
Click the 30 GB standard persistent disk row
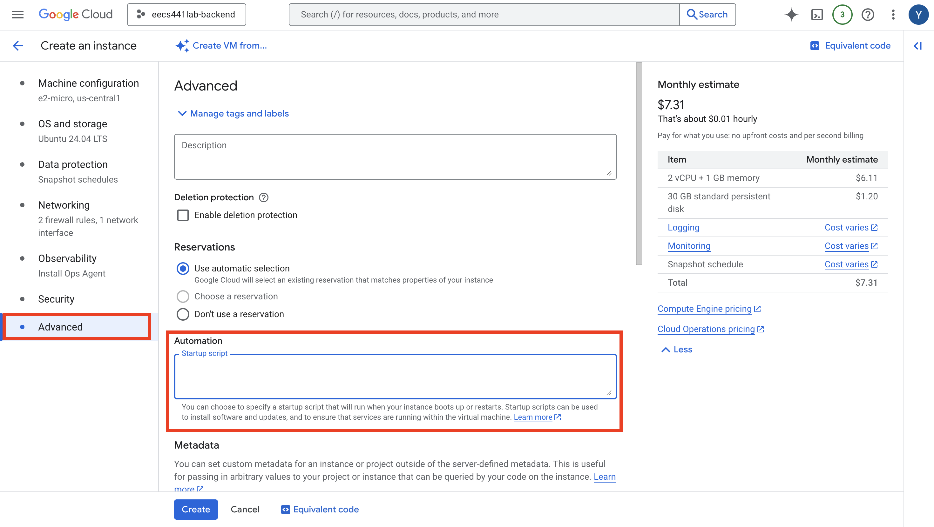coord(772,203)
